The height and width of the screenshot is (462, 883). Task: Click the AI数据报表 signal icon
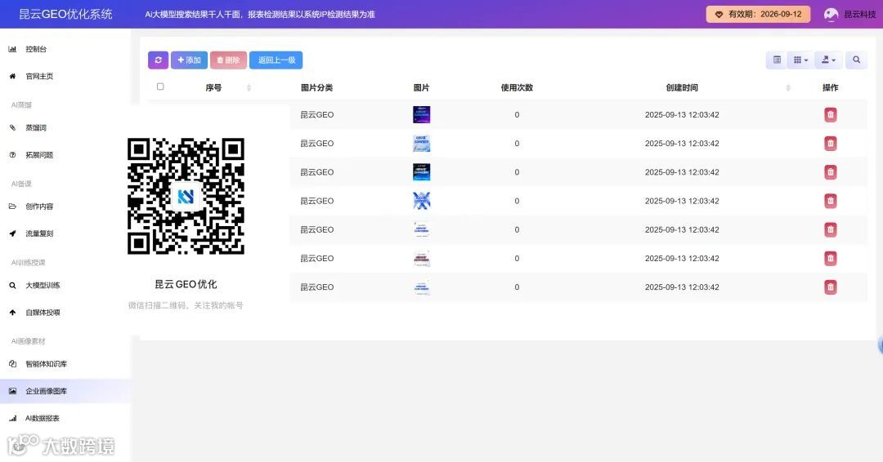tap(12, 418)
